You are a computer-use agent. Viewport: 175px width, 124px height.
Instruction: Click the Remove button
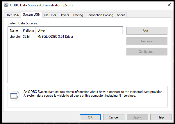pos(147,41)
